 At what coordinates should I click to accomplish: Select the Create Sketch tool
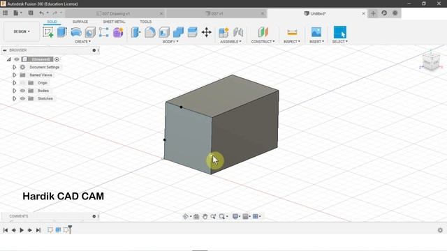tap(48, 32)
